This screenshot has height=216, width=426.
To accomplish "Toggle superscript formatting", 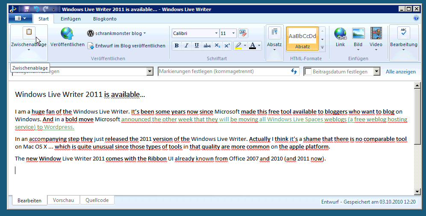I will point(227,46).
